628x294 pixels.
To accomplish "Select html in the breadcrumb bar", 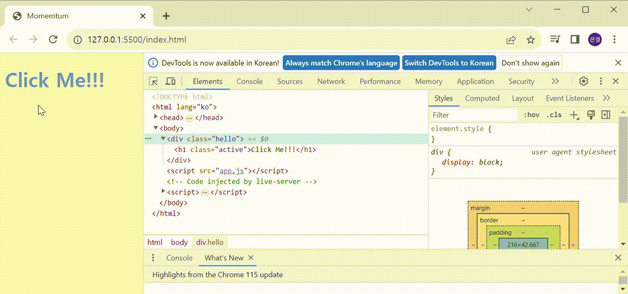I will pos(155,242).
